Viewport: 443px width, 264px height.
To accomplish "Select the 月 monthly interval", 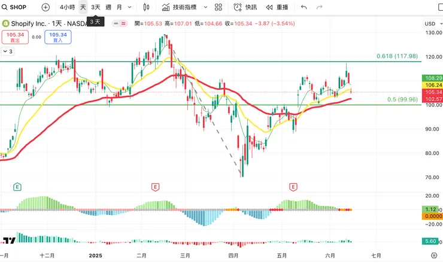I will point(119,7).
